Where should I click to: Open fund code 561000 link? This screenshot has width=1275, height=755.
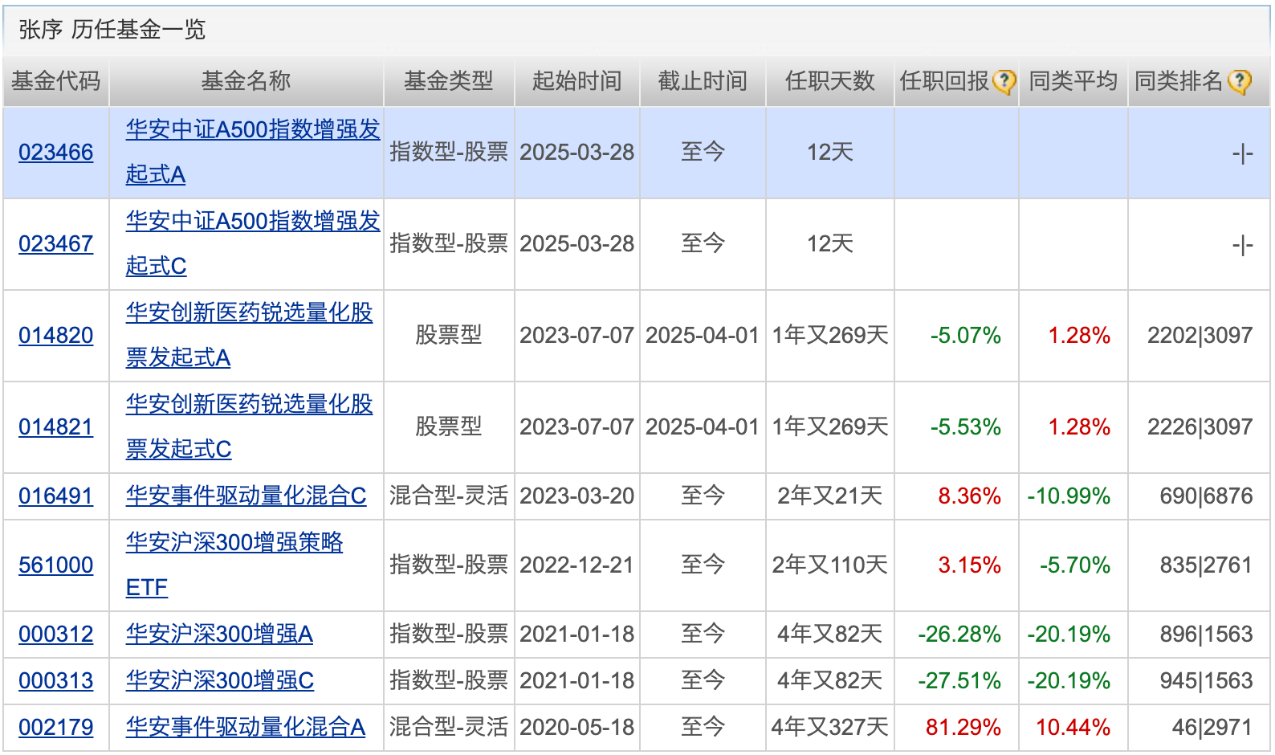(56, 565)
